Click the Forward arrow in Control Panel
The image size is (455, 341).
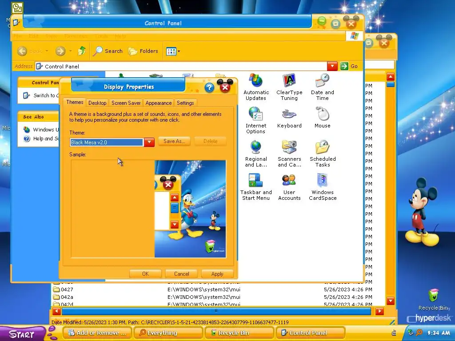[60, 51]
